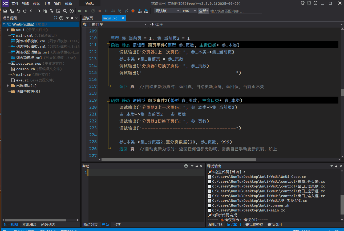Click the Save file toolbar icon

coord(5,11)
